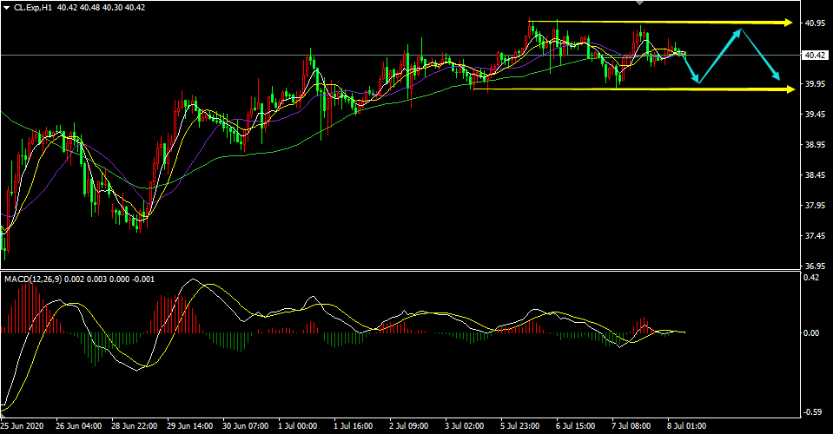Click the small triangle before CL.Exp,H1
The height and width of the screenshot is (434, 833).
click(6, 8)
